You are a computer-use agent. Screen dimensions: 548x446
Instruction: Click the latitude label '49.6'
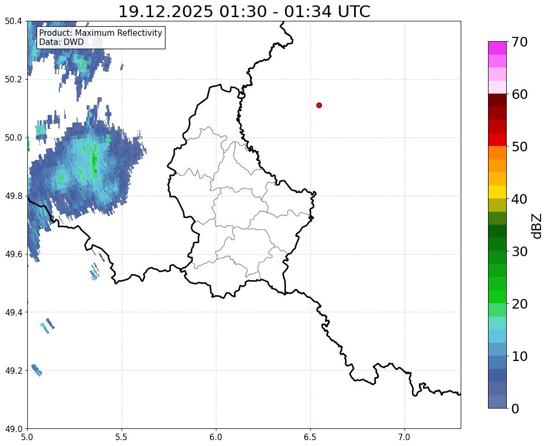(x=13, y=255)
